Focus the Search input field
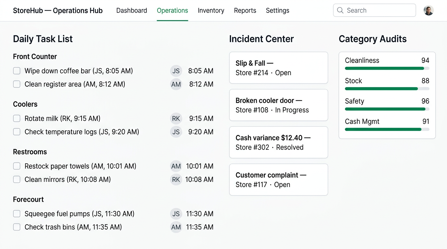The height and width of the screenshot is (249, 447). pyautogui.click(x=375, y=10)
